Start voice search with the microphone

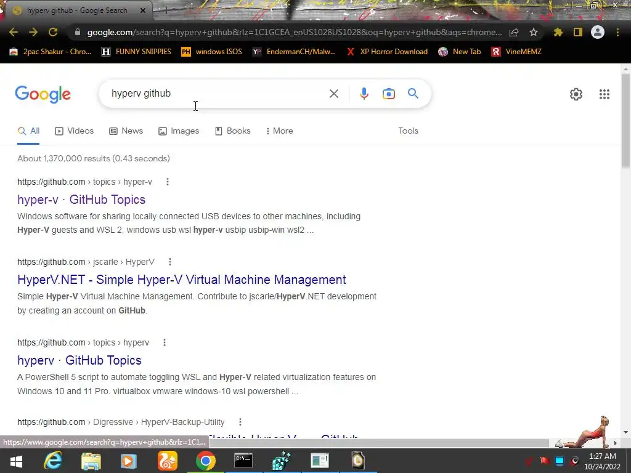pos(364,94)
